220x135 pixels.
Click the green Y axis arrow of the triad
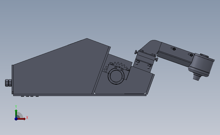click(16, 113)
